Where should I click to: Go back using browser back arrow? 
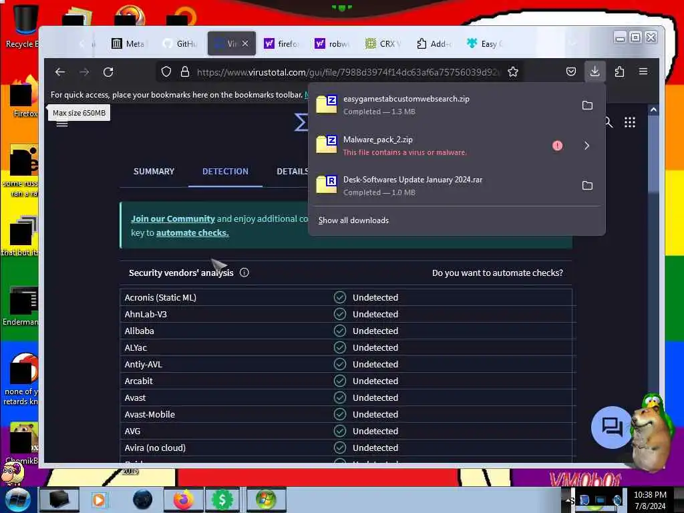point(59,72)
